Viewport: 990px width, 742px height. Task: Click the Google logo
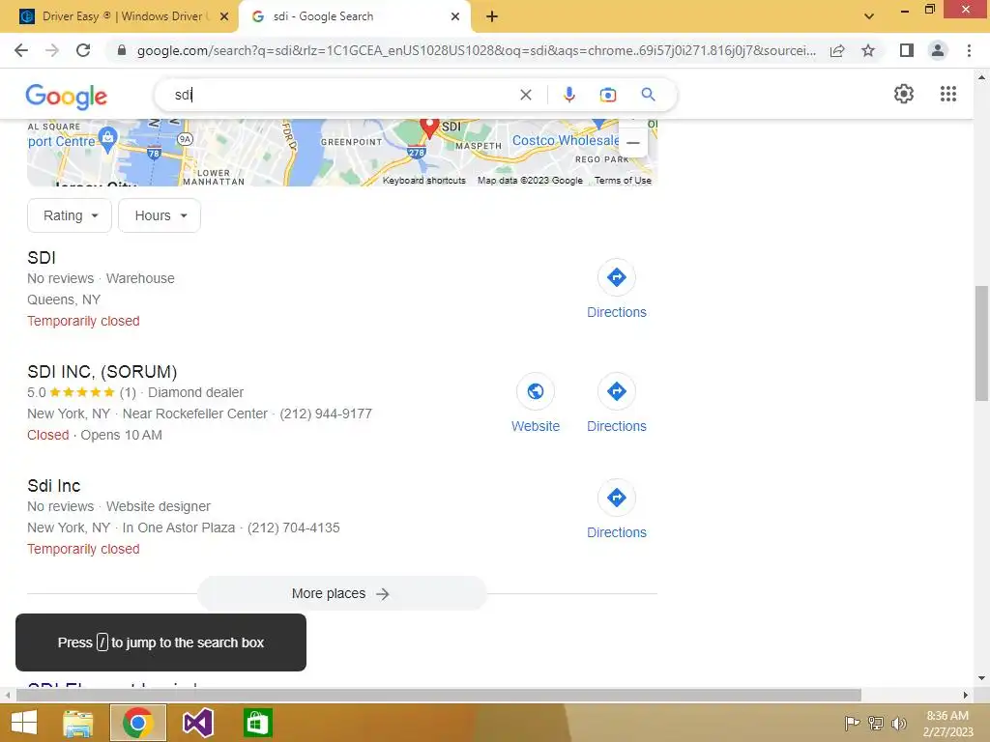(67, 96)
